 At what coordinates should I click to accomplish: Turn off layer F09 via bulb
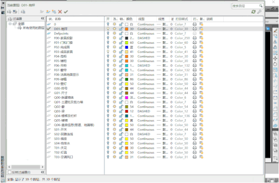(108, 79)
